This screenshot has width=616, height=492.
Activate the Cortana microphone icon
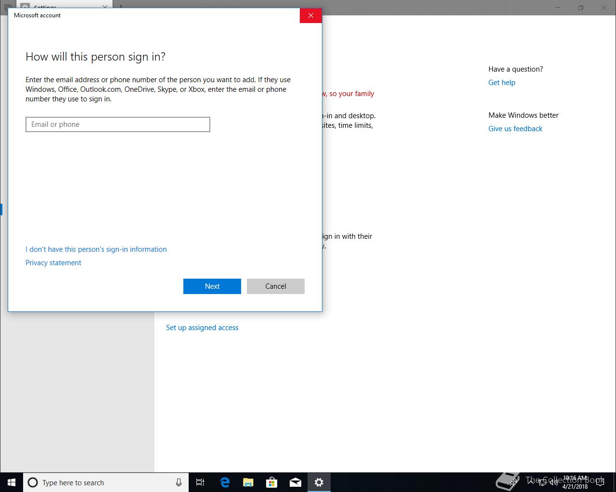pyautogui.click(x=179, y=482)
